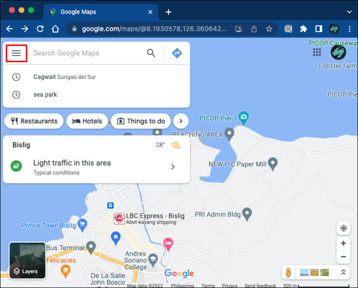358x288 pixels.
Task: Click the Bislig weather 28° icon
Action: [x=176, y=145]
